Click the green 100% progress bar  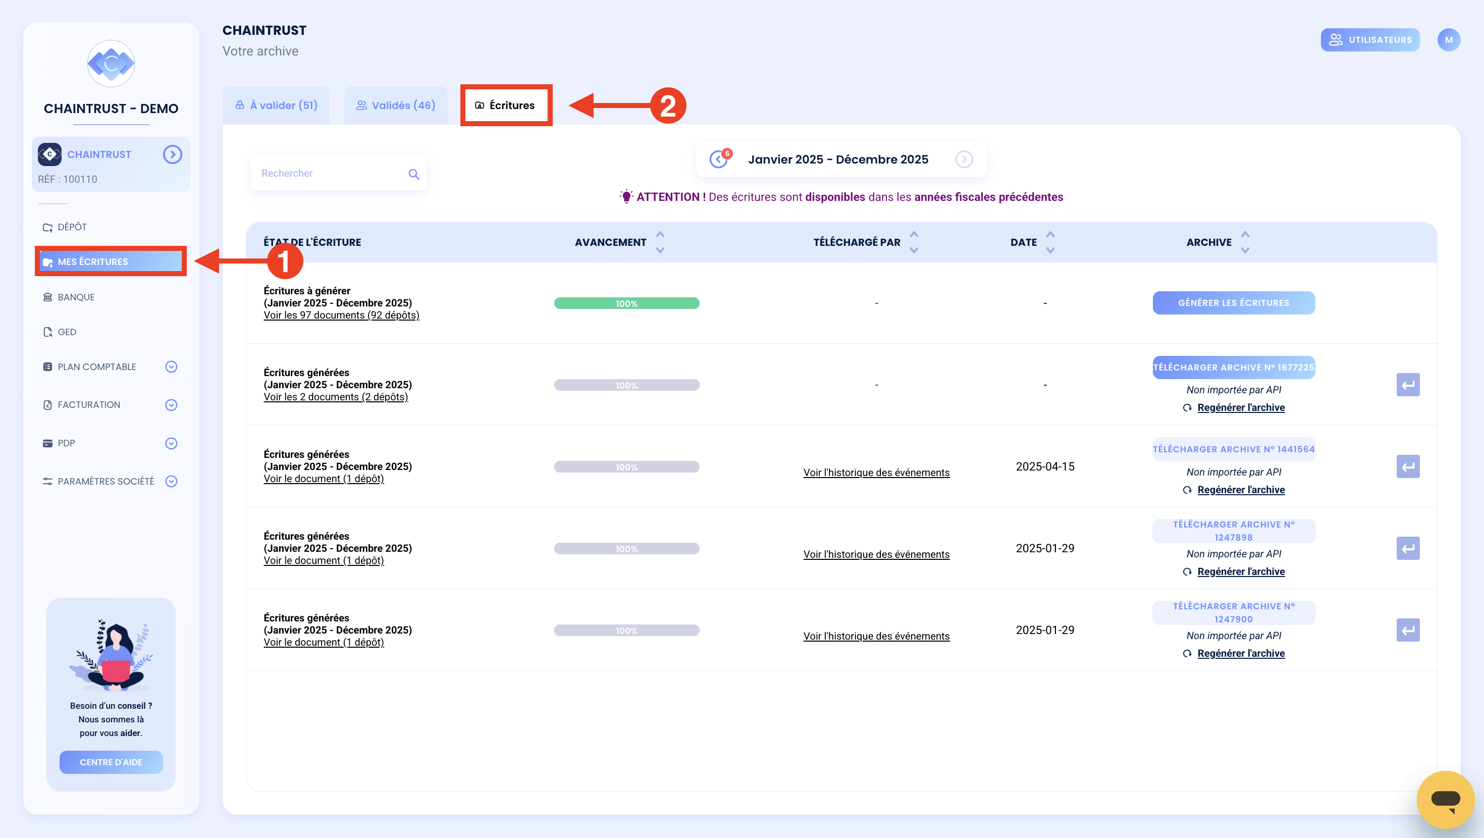pos(626,303)
